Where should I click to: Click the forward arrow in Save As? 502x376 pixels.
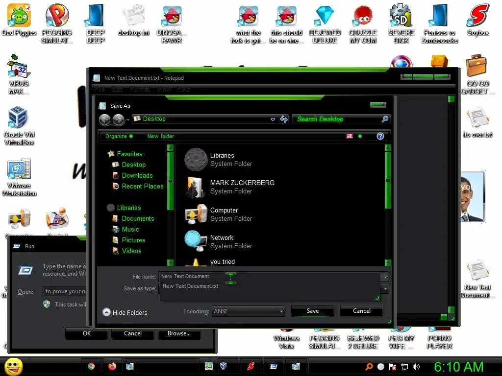(119, 119)
